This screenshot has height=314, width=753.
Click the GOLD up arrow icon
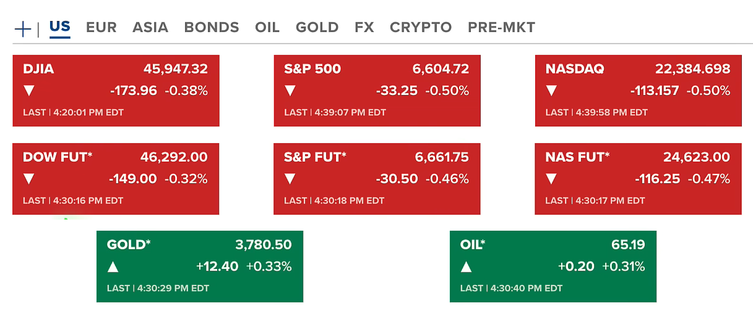pyautogui.click(x=113, y=267)
